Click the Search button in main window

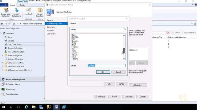(x=176, y=33)
